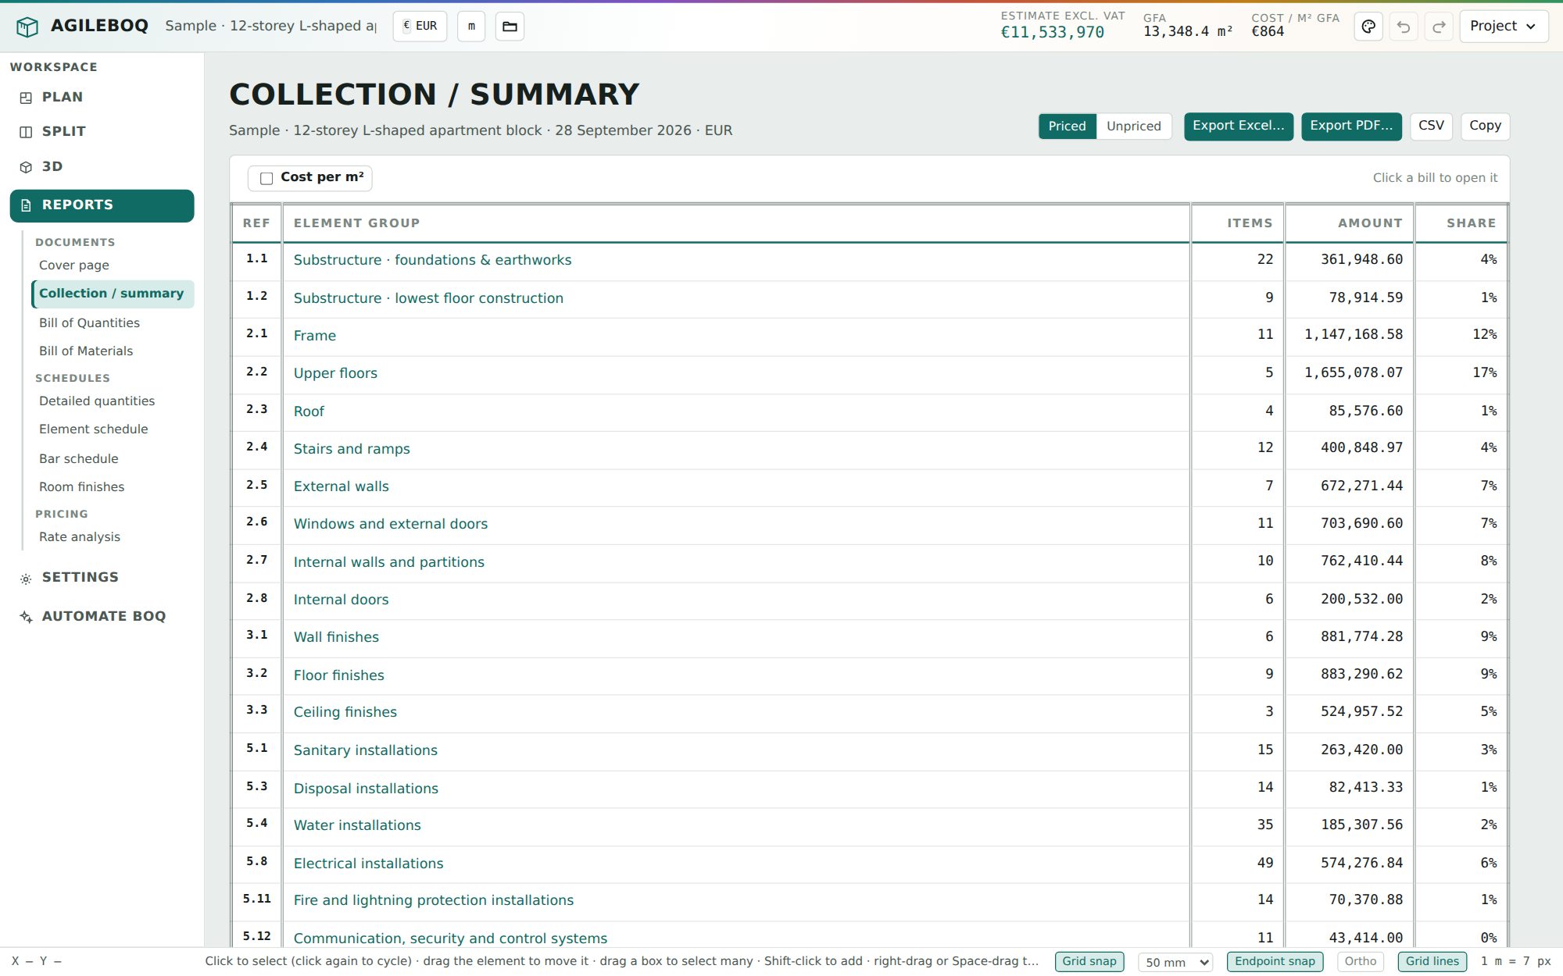The image size is (1563, 976).
Task: Toggle Grid lines display
Action: [1432, 961]
